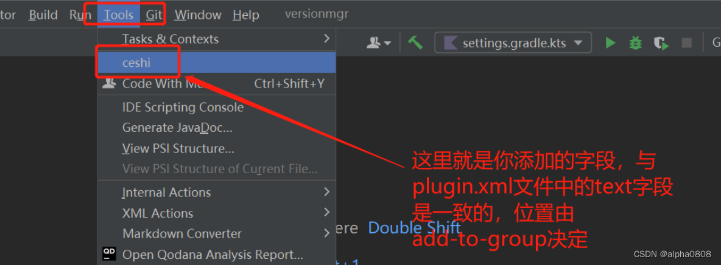Image resolution: width=721 pixels, height=265 pixels.
Task: Click the green hammer Build icon
Action: [x=415, y=43]
